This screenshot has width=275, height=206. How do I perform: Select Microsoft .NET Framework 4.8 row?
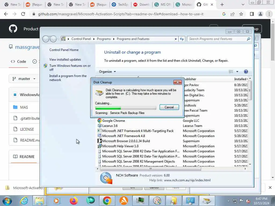click(x=124, y=136)
